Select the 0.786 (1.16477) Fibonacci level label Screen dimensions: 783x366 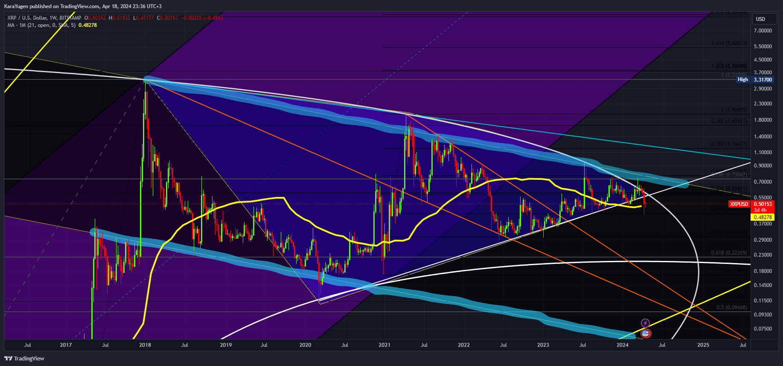click(729, 144)
